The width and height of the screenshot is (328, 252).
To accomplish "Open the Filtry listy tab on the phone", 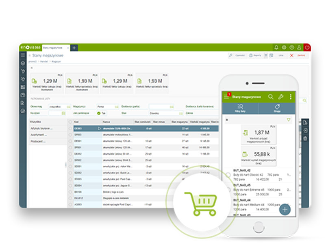I will tap(240, 108).
